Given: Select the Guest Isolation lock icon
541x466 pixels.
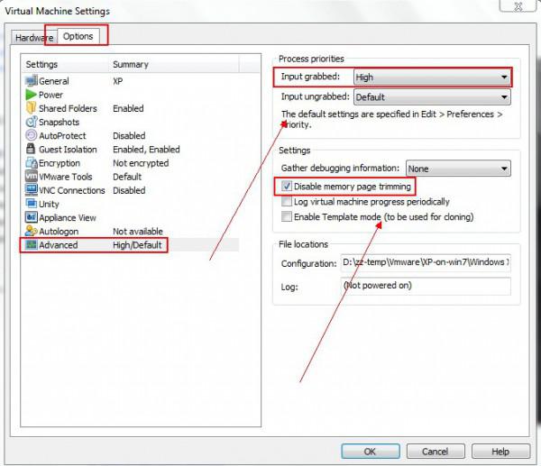Looking at the screenshot, I should tap(31, 150).
